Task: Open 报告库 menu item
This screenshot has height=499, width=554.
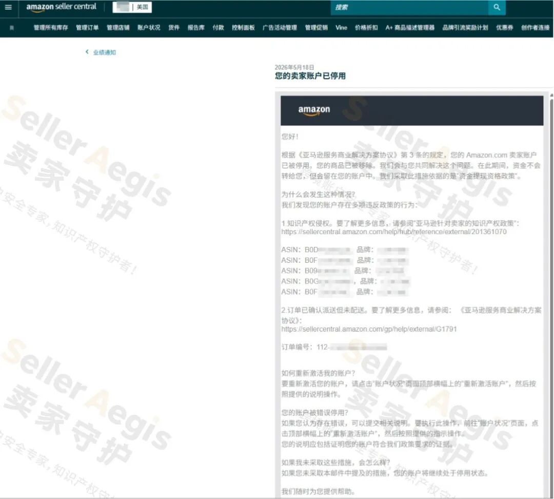Action: 196,28
